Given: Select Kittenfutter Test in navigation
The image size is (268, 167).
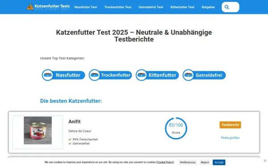Looking at the screenshot, I should [x=182, y=7].
